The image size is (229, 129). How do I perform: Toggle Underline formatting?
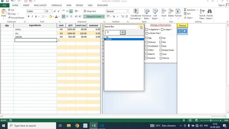[x=36, y=16]
